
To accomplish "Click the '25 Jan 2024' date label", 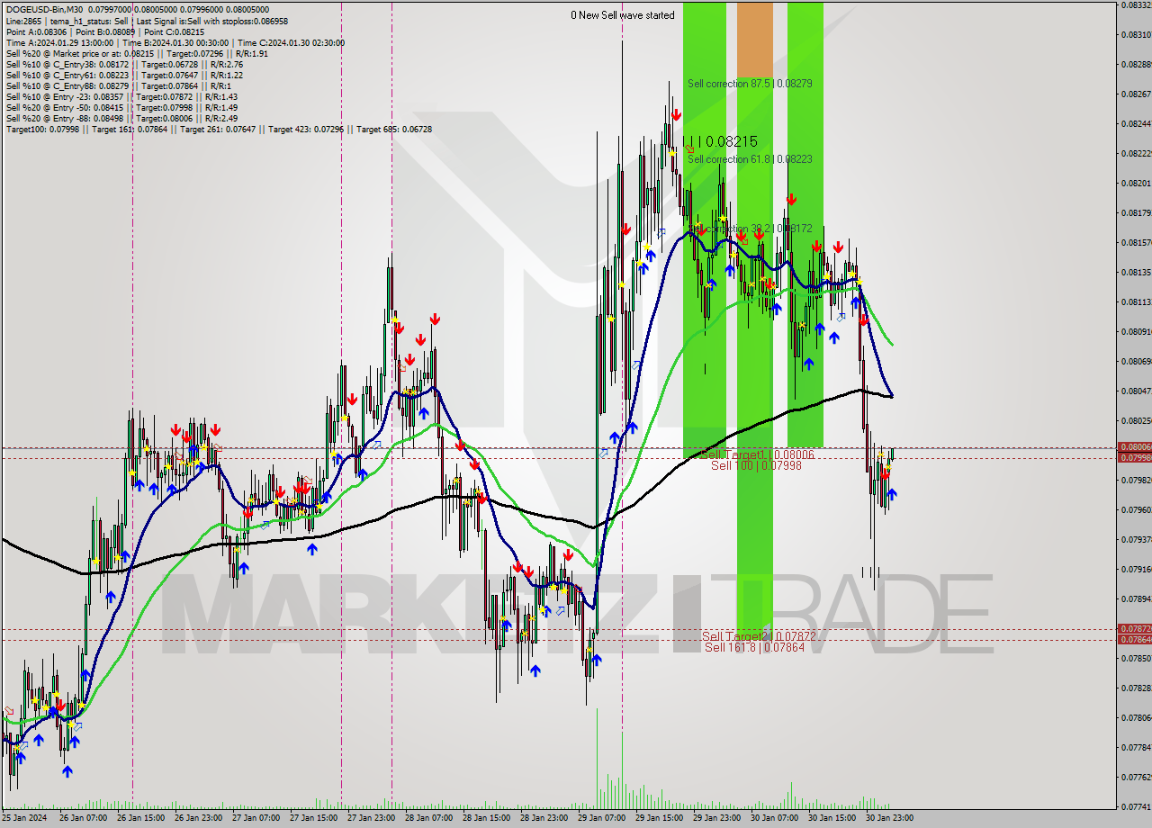I will coord(22,818).
